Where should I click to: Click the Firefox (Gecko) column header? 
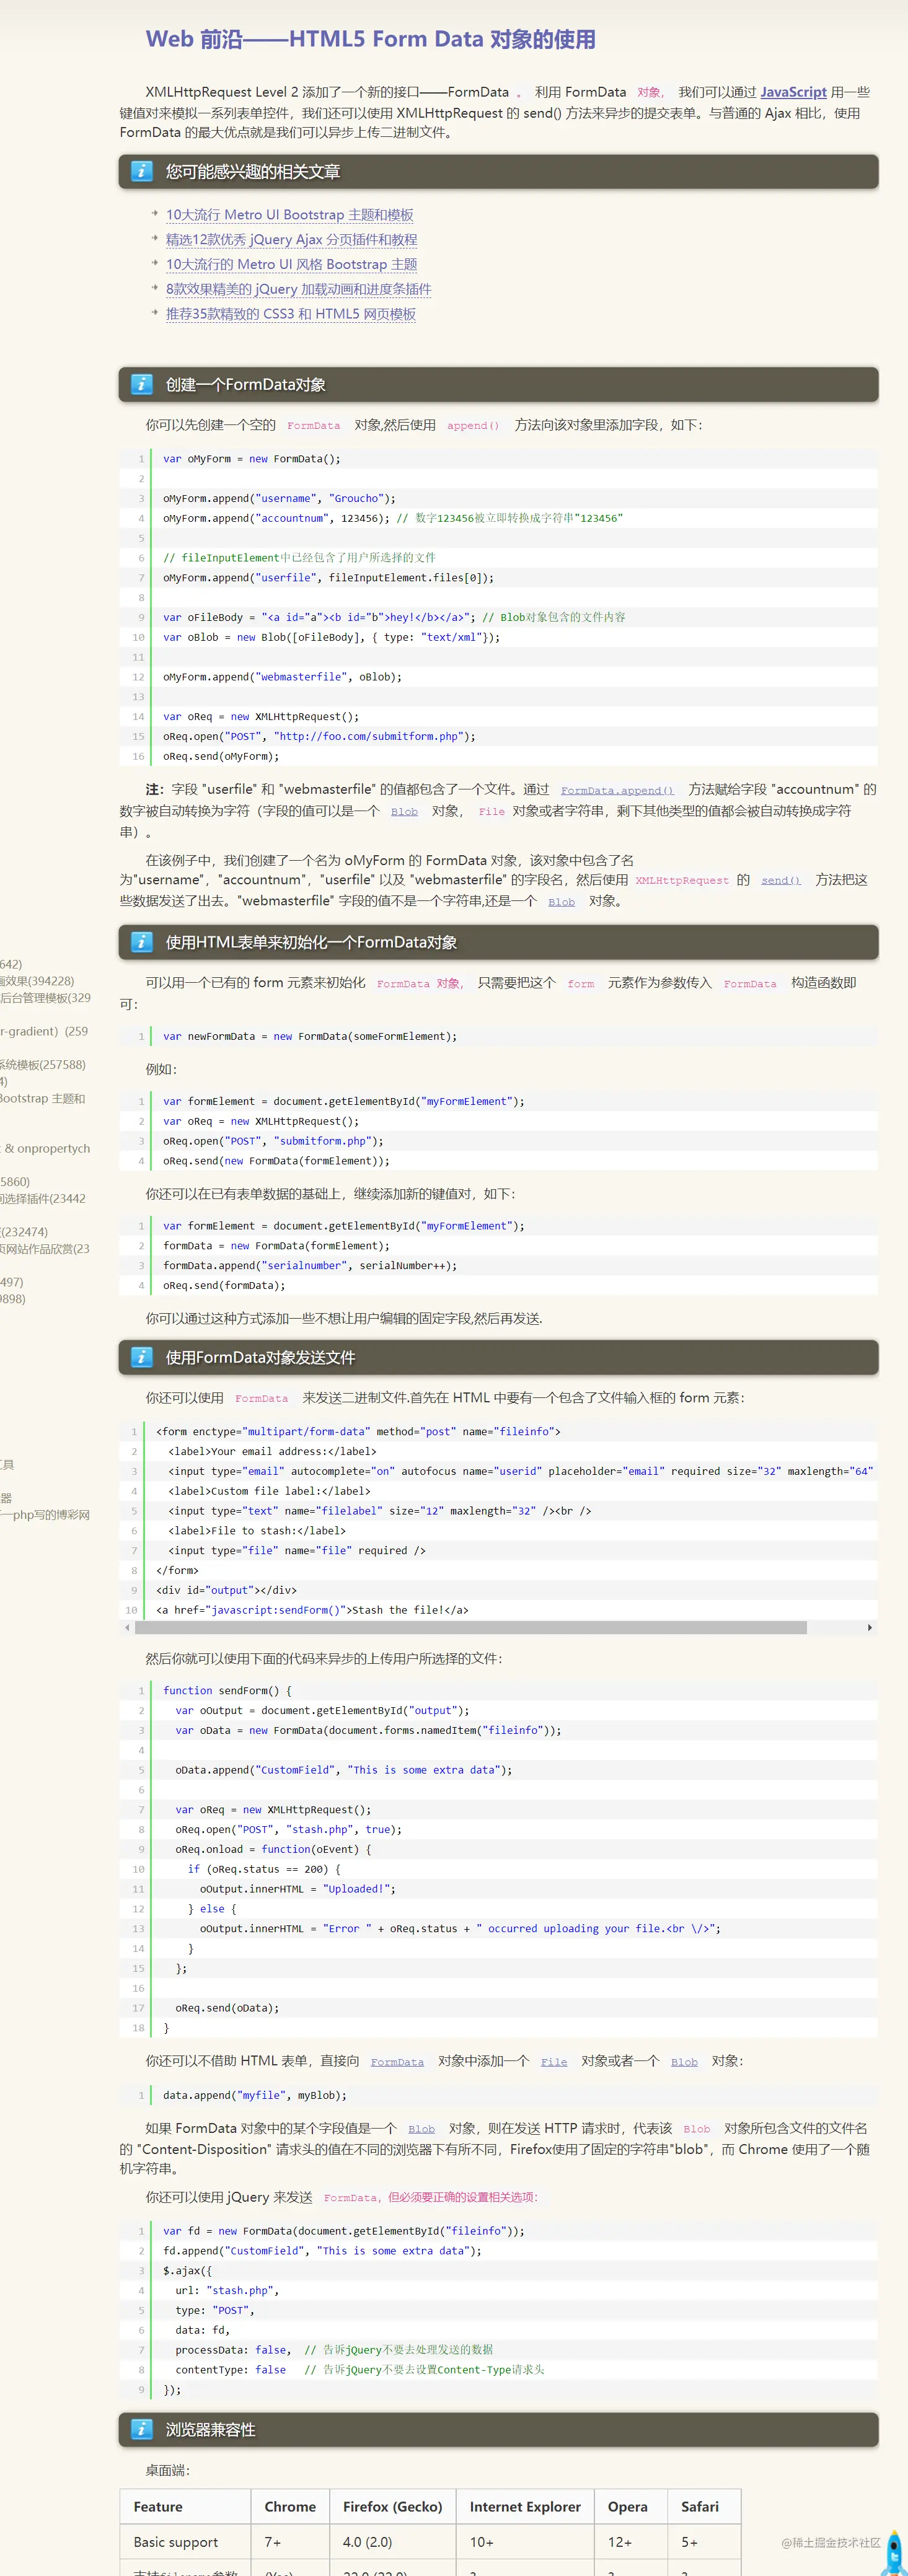tap(392, 2506)
